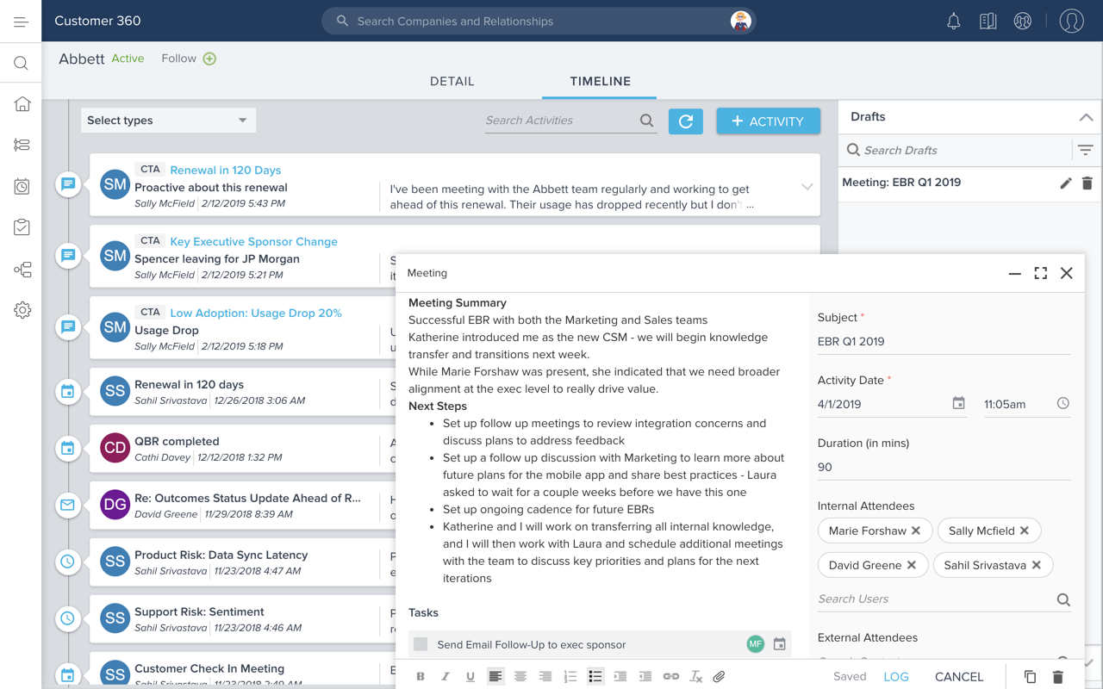Collapse the Drafts panel

(x=1086, y=117)
